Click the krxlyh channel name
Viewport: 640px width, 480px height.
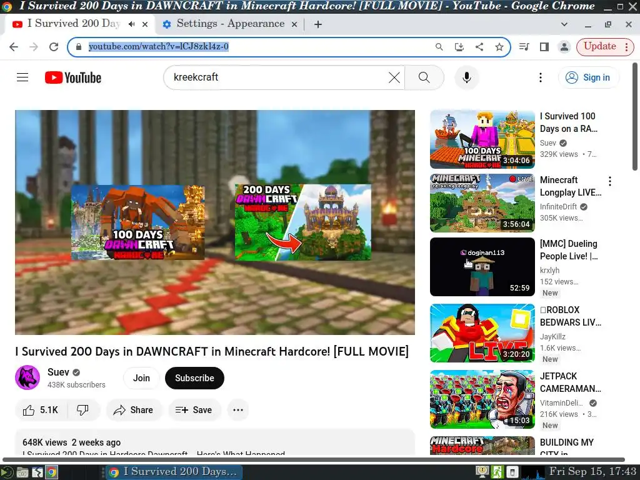pyautogui.click(x=550, y=271)
